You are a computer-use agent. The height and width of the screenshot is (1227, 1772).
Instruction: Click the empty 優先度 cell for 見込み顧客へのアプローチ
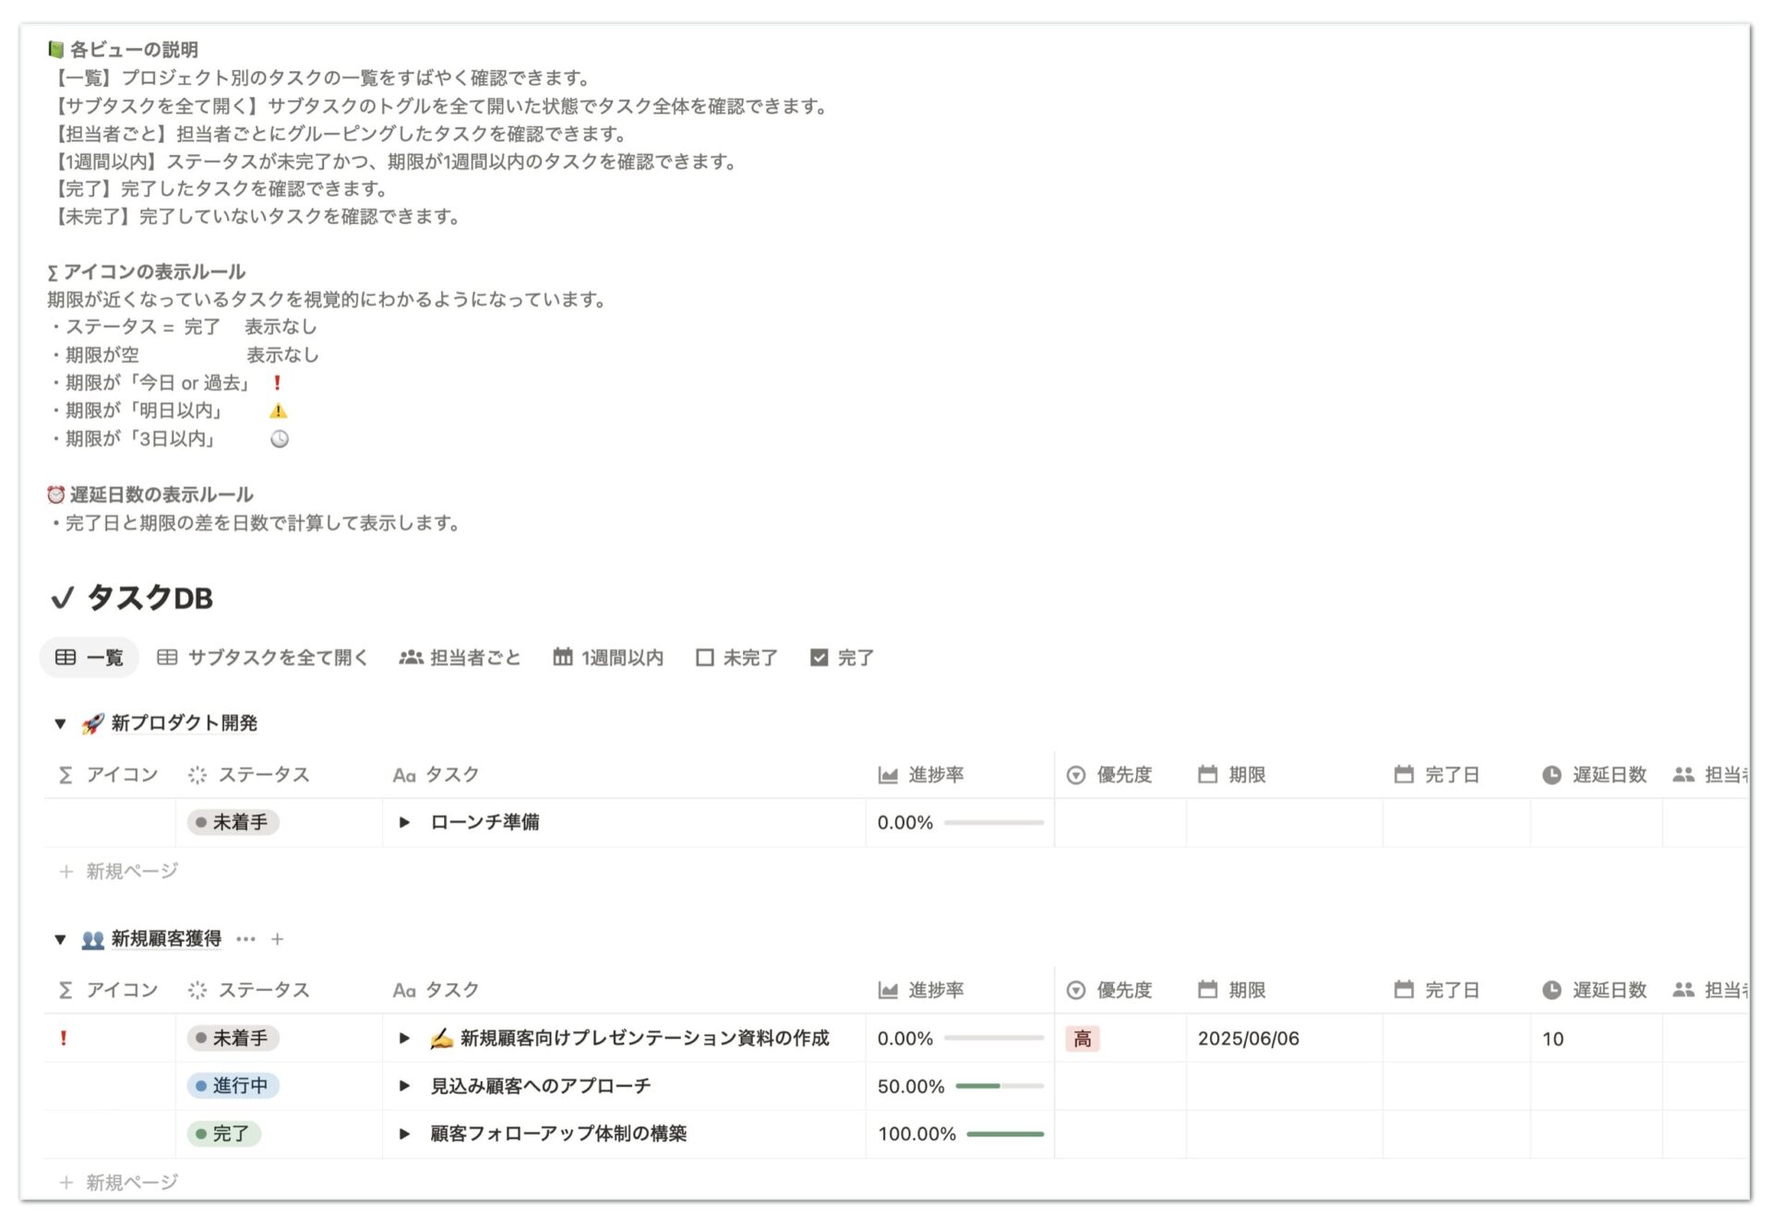(x=1119, y=1086)
